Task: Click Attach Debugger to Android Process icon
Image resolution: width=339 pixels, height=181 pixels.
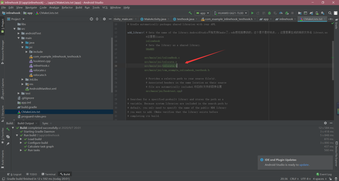Action: coord(287,13)
